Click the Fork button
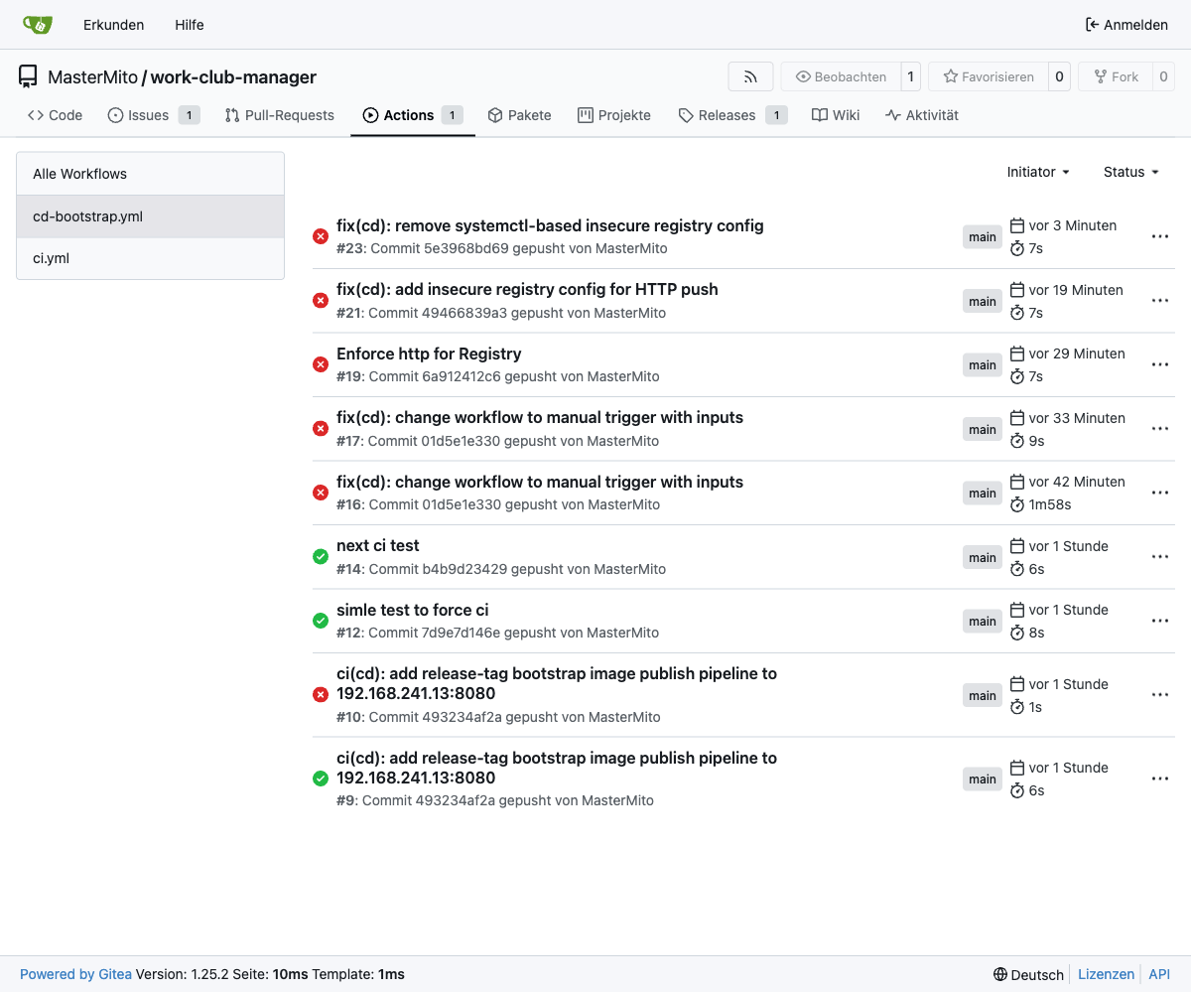Viewport: 1191px width, 992px height. pos(1116,76)
